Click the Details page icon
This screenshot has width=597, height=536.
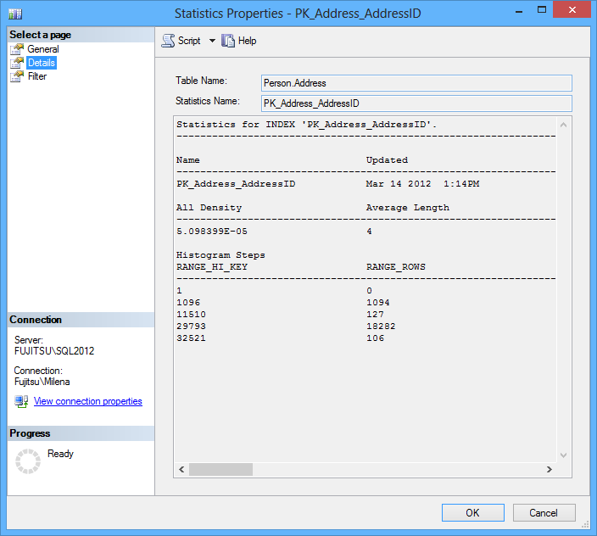pos(17,63)
